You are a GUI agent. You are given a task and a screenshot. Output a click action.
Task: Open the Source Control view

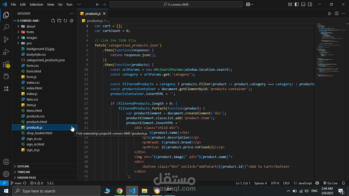6,40
